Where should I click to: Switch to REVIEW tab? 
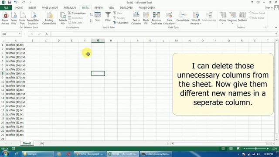pyautogui.click(x=99, y=8)
